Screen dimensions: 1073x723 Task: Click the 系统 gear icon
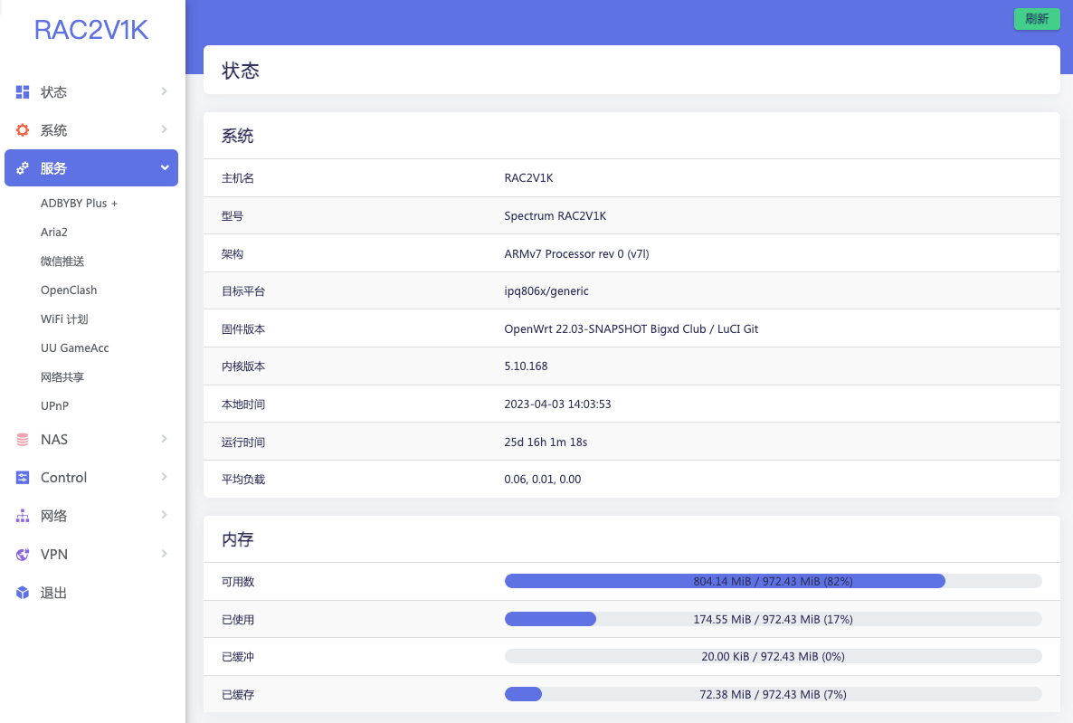pyautogui.click(x=22, y=129)
